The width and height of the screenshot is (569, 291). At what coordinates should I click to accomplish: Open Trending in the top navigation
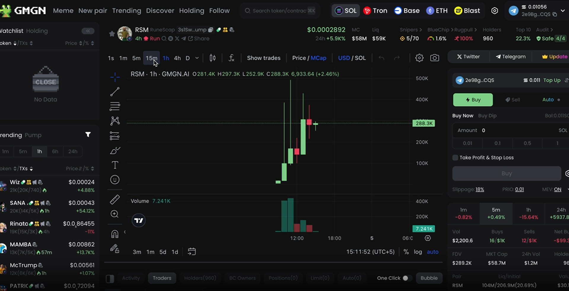pyautogui.click(x=127, y=11)
